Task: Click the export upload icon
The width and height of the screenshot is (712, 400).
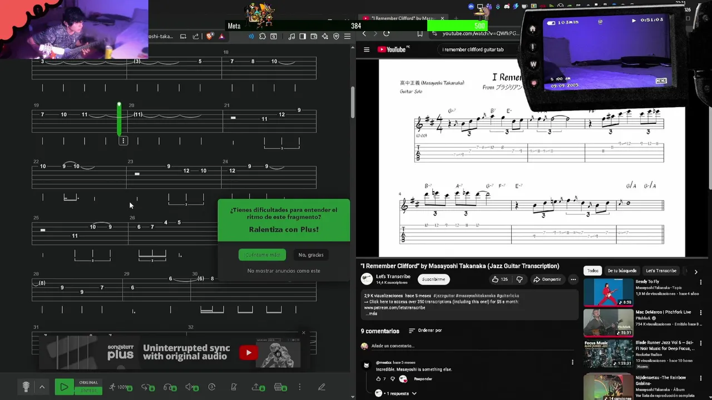Action: [258, 387]
